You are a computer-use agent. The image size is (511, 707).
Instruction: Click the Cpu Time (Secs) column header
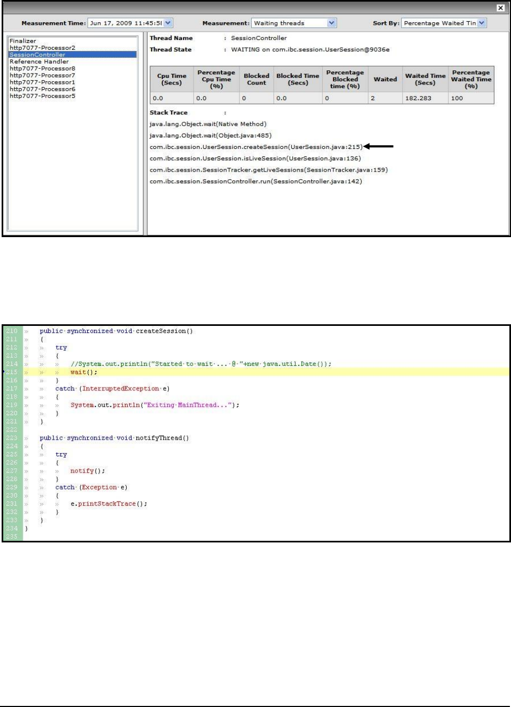click(x=171, y=79)
